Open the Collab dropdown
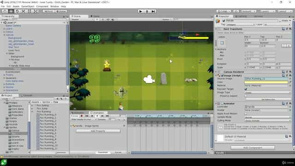 tap(223, 11)
